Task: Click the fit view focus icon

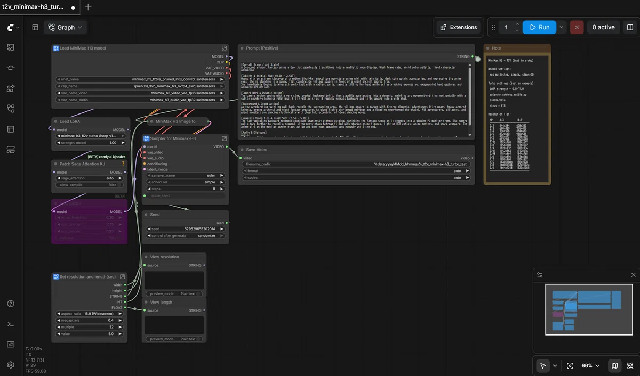Action: tap(570, 366)
